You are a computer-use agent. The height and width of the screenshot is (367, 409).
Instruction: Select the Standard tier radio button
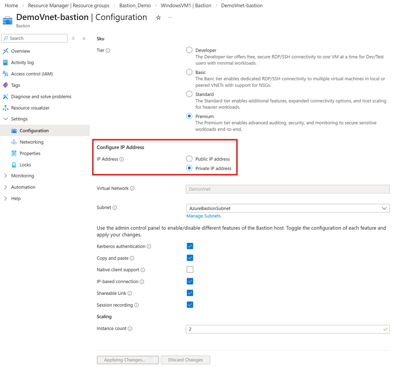click(190, 94)
